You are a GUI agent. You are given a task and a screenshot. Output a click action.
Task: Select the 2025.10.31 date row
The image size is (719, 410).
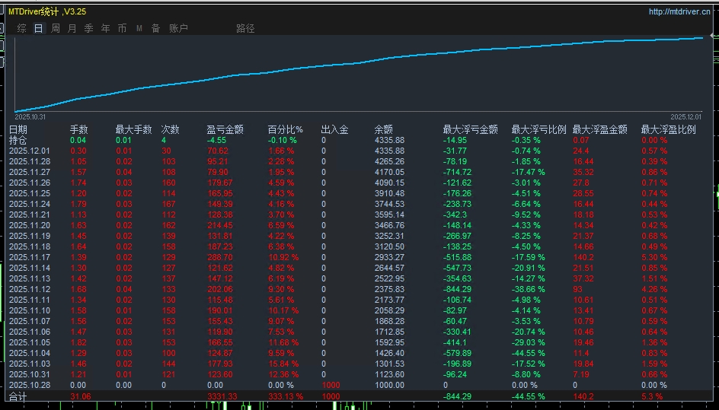point(30,374)
